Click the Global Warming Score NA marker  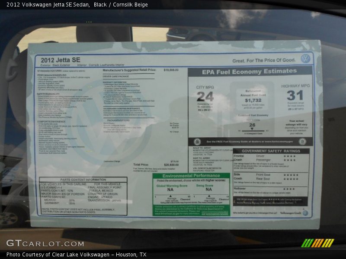(x=170, y=190)
